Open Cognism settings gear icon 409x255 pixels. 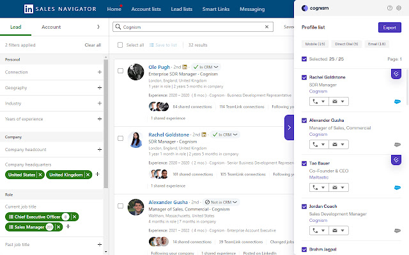[x=399, y=8]
